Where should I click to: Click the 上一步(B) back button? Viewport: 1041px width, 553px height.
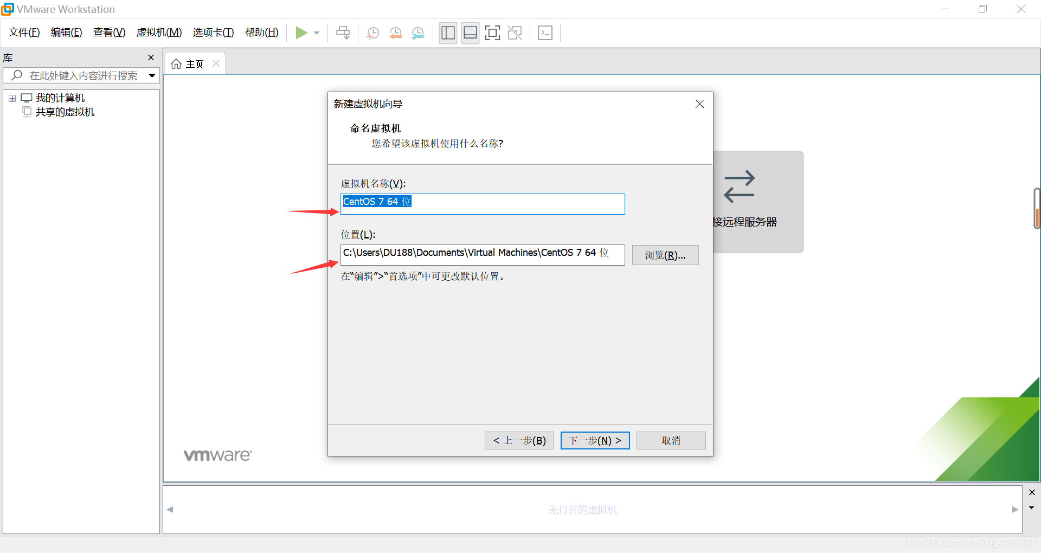519,441
